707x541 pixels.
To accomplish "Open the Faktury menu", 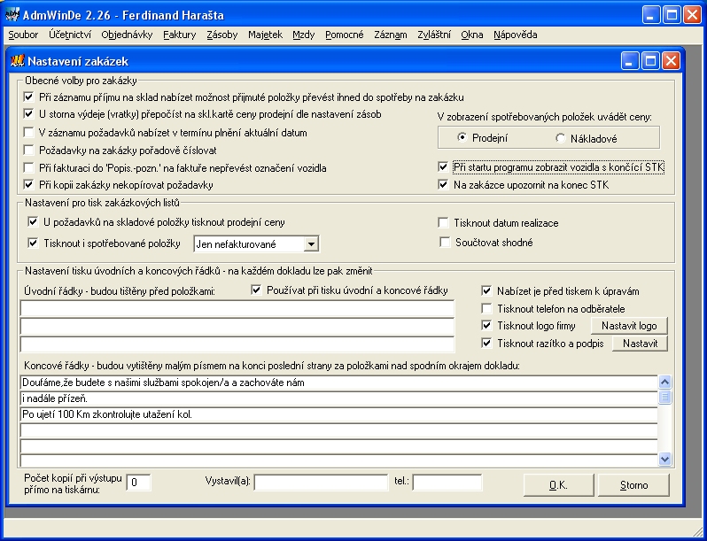I will [180, 35].
